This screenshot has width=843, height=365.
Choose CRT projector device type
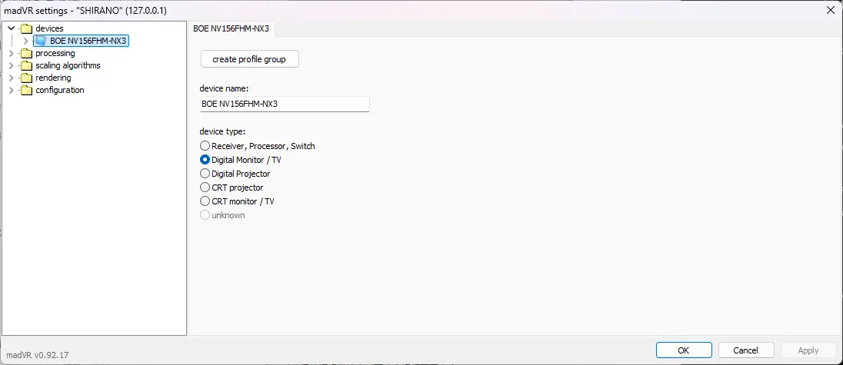tap(205, 187)
